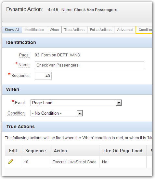Click the Name field help label
This screenshot has width=155, height=179.
pyautogui.click(x=24, y=65)
